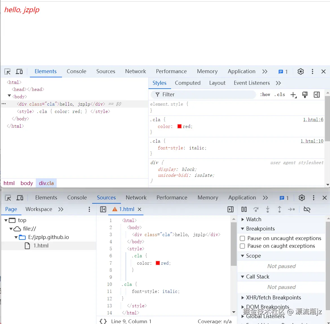Deactivate all breakpoints
This screenshot has height=324, width=330.
click(307, 209)
